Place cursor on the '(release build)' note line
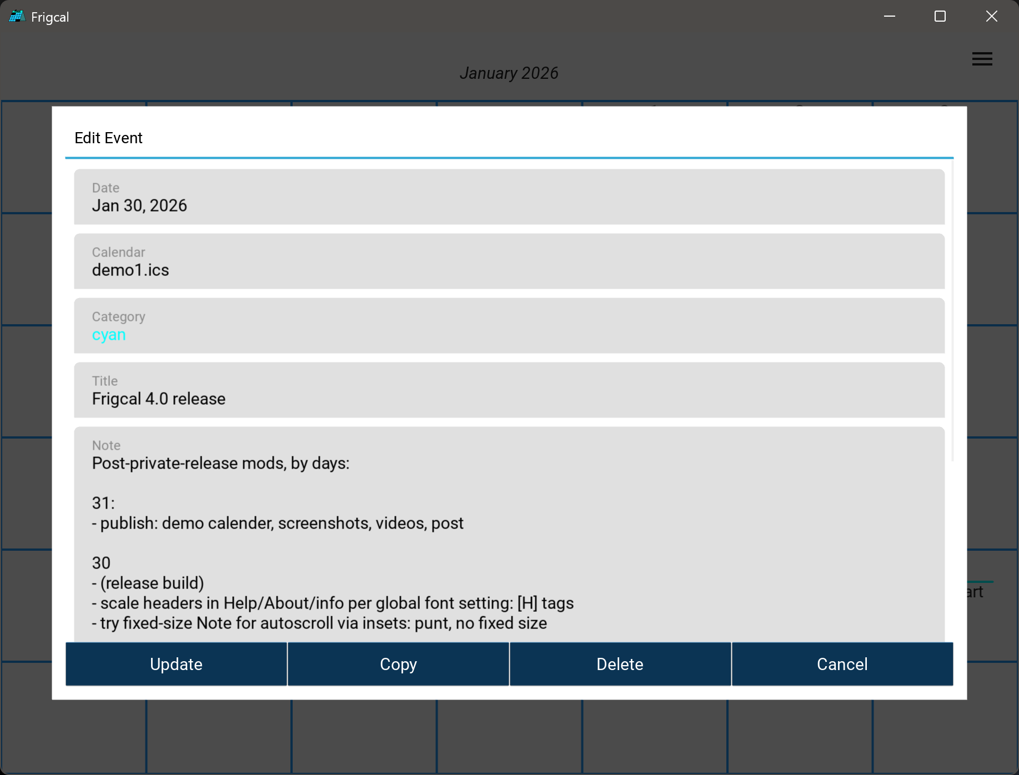The height and width of the screenshot is (775, 1019). click(152, 583)
